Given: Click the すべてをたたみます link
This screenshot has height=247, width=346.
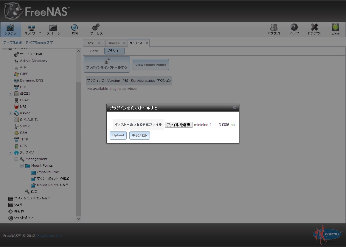Looking at the screenshot, I should (x=39, y=42).
